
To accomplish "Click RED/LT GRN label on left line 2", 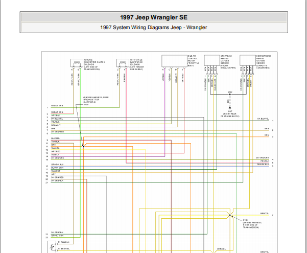I will click(x=57, y=112).
